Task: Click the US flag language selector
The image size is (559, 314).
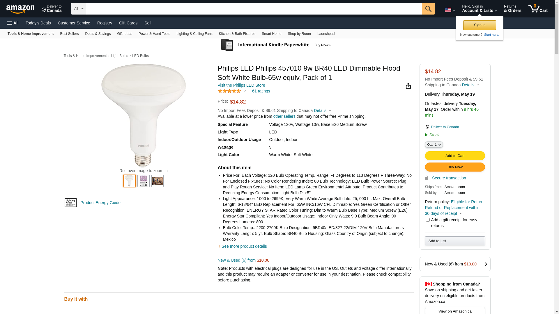Action: [450, 10]
